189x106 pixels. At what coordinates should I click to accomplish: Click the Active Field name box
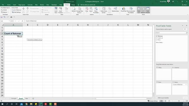tap(17, 10)
